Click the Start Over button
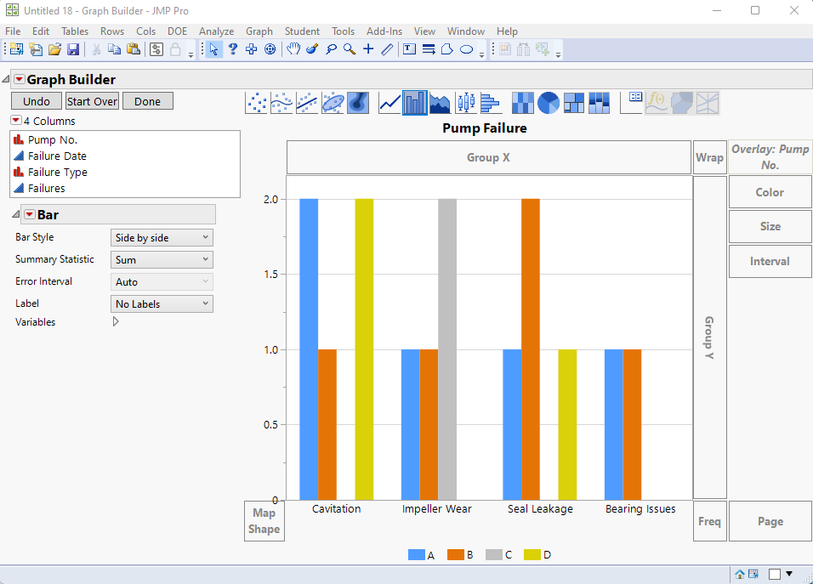Image resolution: width=813 pixels, height=584 pixels. 93,101
